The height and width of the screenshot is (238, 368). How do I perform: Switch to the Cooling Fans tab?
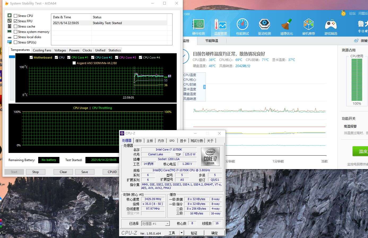point(42,50)
